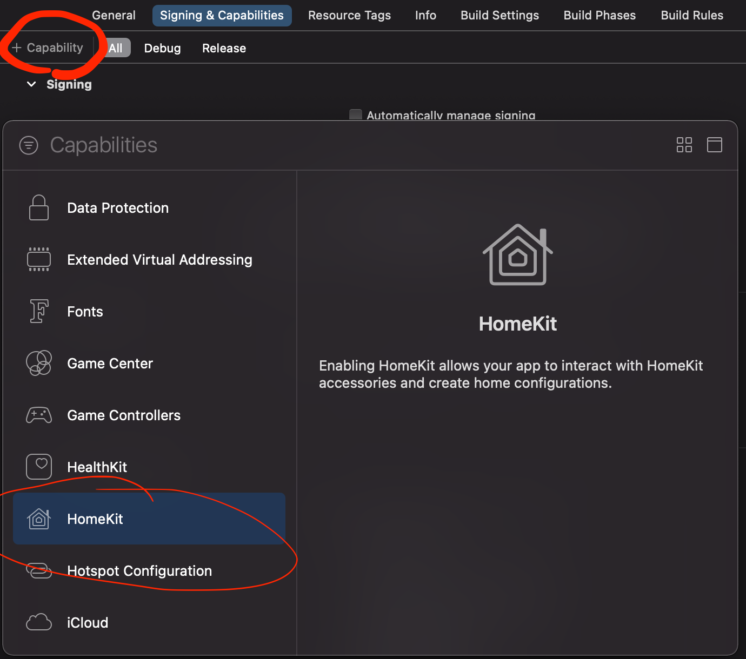This screenshot has height=659, width=746.
Task: Click the Extended Virtual Addressing chip icon
Action: 39,259
